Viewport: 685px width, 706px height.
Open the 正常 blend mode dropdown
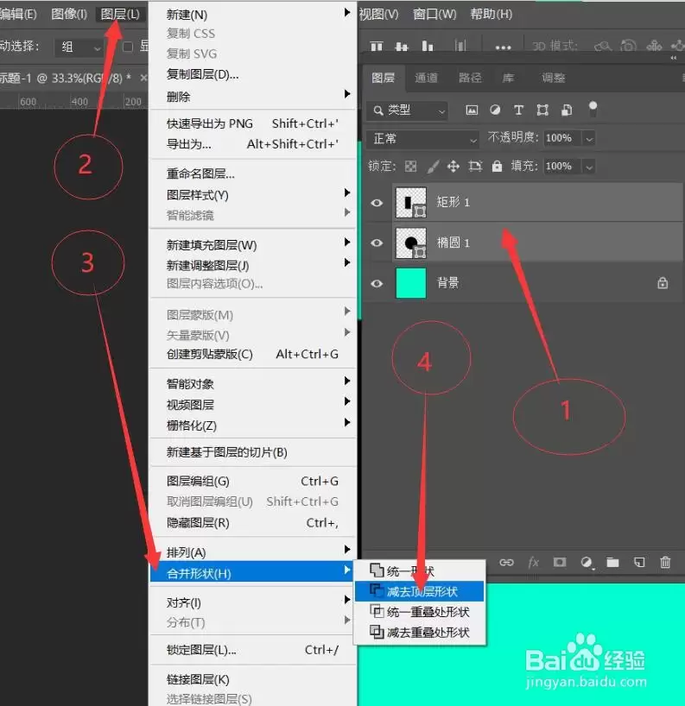pyautogui.click(x=422, y=139)
